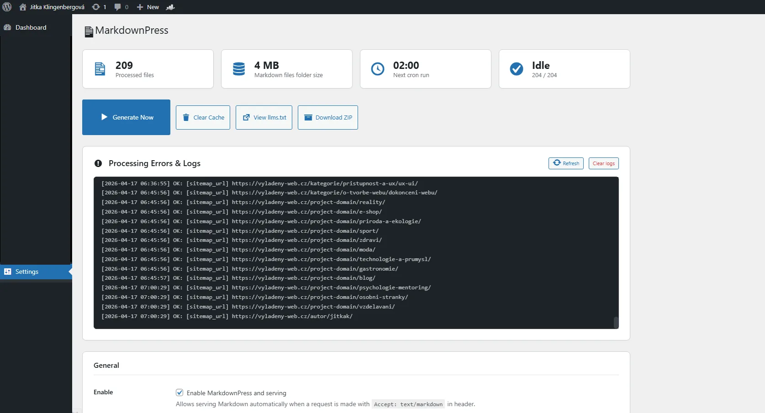Click the General section heading
This screenshot has height=413, width=765.
coord(106,365)
